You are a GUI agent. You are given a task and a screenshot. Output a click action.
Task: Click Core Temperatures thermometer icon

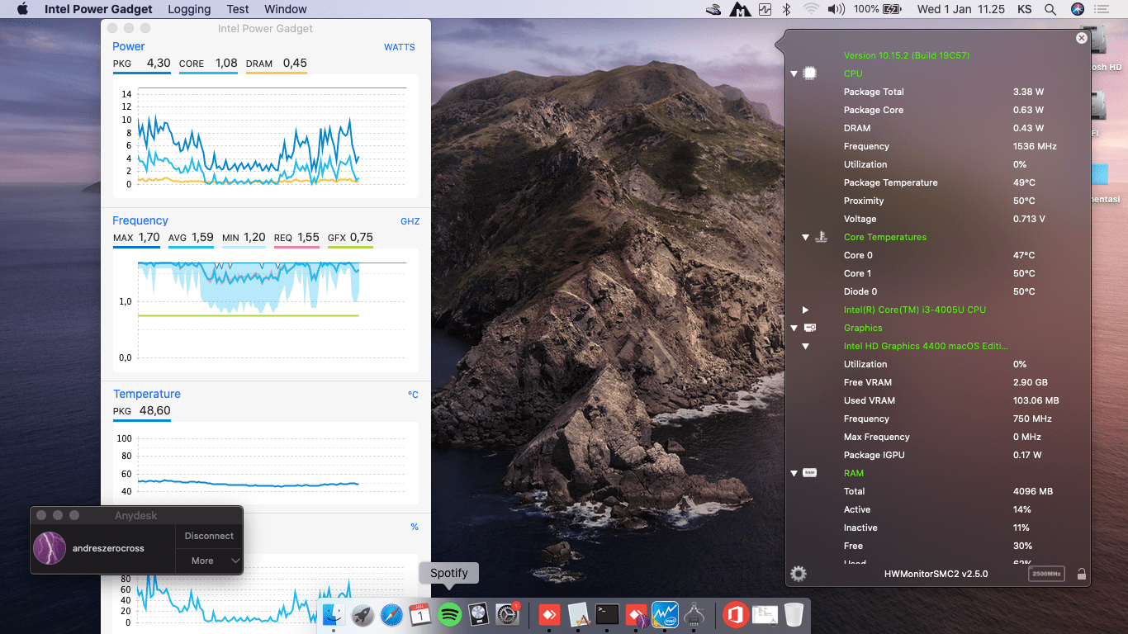[x=822, y=237]
